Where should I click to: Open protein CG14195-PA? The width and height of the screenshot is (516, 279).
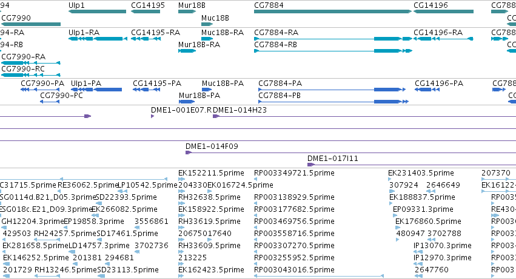tap(157, 84)
